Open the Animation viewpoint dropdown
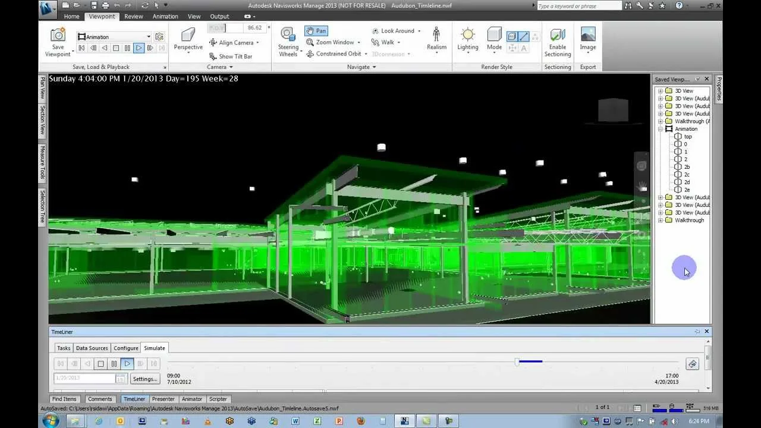This screenshot has width=761, height=428. click(x=148, y=37)
